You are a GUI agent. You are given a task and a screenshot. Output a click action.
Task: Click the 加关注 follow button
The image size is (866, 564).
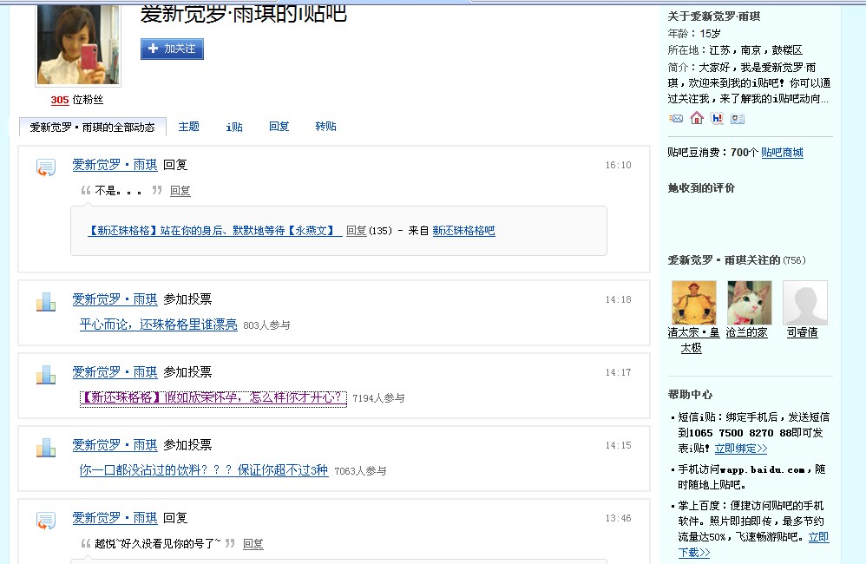click(173, 49)
